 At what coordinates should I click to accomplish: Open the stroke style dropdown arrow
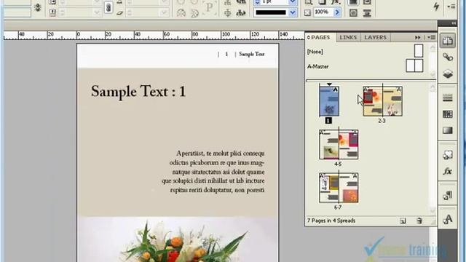point(293,12)
